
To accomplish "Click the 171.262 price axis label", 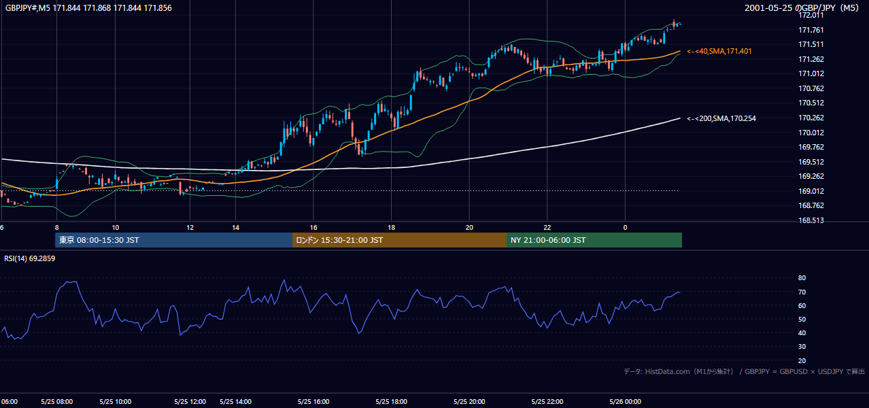I will (811, 59).
